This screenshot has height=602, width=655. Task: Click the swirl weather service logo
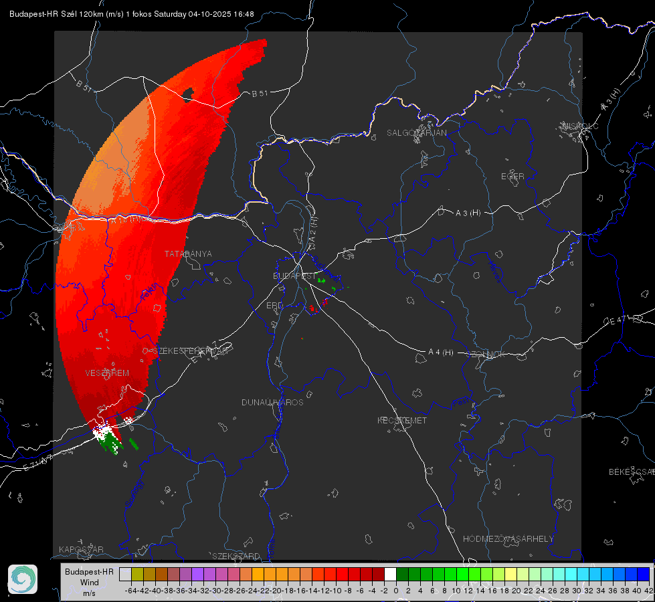tap(23, 579)
